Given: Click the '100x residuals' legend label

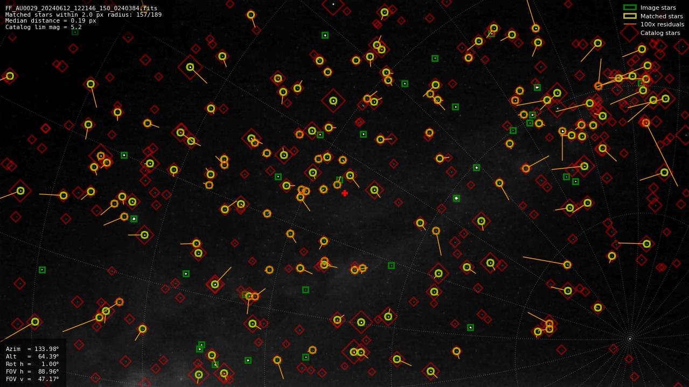Looking at the screenshot, I should point(662,24).
